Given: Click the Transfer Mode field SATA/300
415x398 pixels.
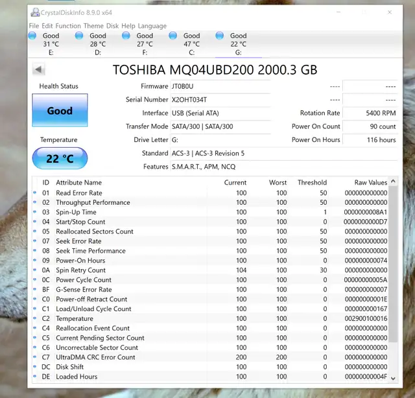Looking at the screenshot, I should [220, 126].
